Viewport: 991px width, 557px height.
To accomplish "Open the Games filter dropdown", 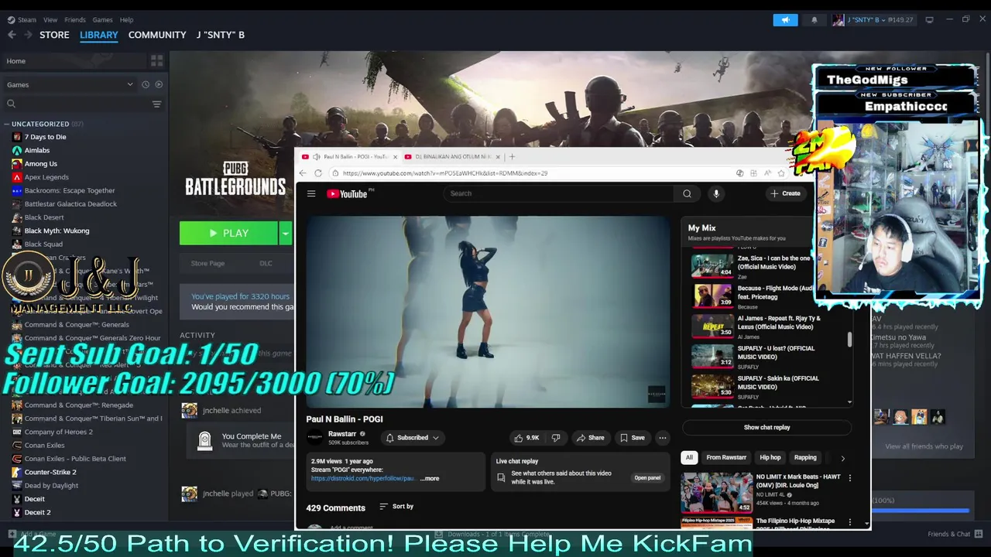I will click(x=70, y=84).
